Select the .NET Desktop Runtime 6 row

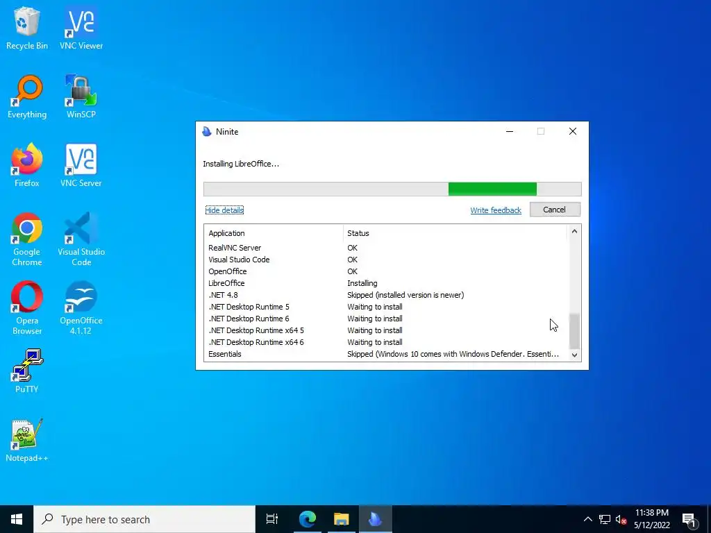(386, 319)
